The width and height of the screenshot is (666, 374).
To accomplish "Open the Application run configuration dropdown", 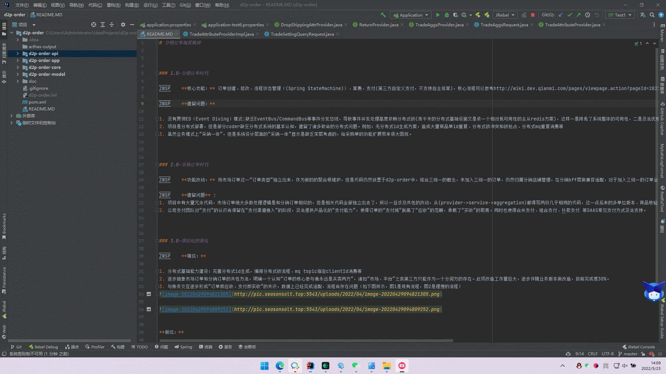I will 411,15.
